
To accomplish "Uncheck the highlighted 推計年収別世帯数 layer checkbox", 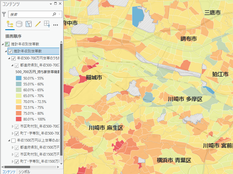I will click(x=10, y=51).
